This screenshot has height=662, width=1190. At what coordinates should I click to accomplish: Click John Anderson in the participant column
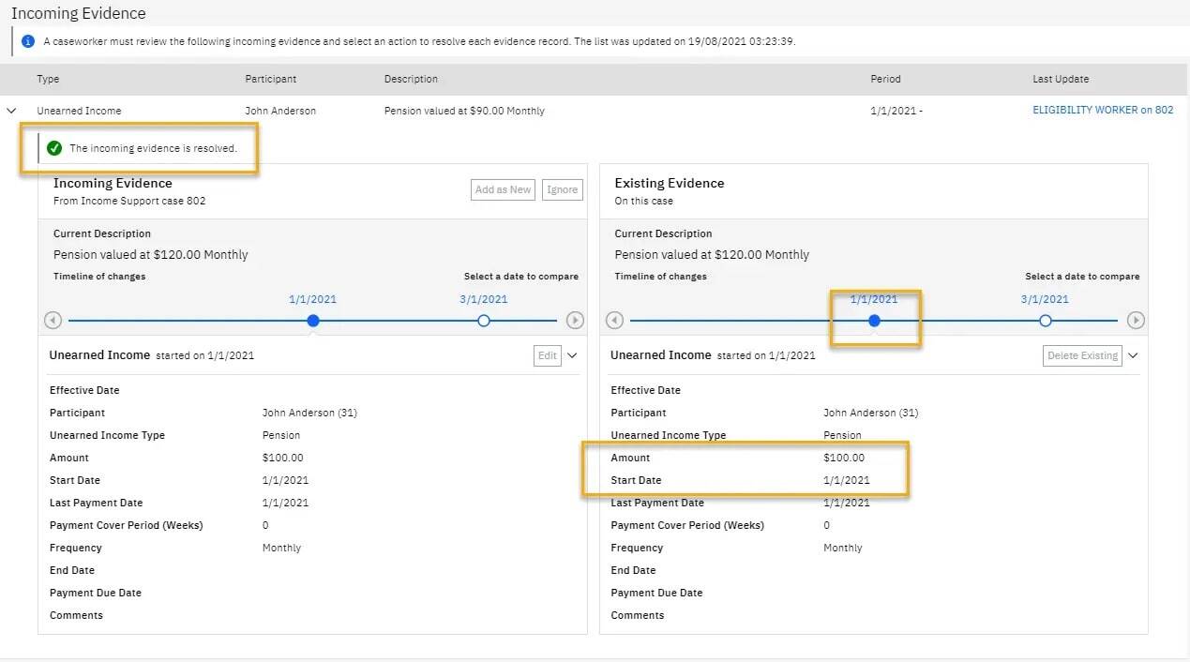pos(280,111)
